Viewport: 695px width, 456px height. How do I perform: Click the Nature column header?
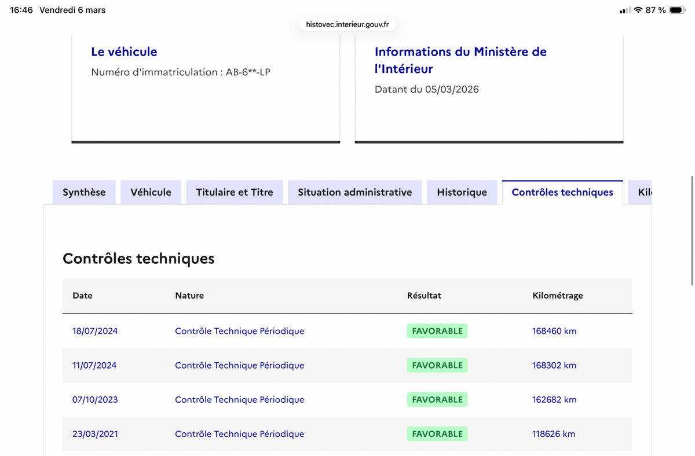pyautogui.click(x=189, y=295)
